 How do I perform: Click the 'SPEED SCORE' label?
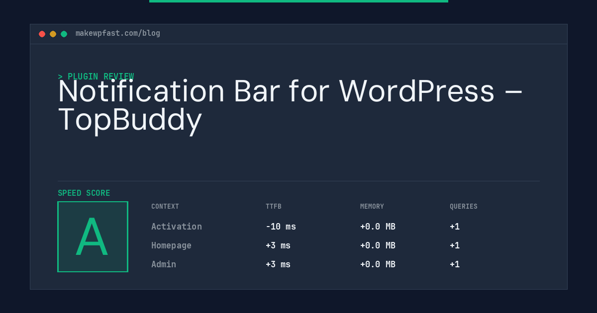[x=84, y=193]
